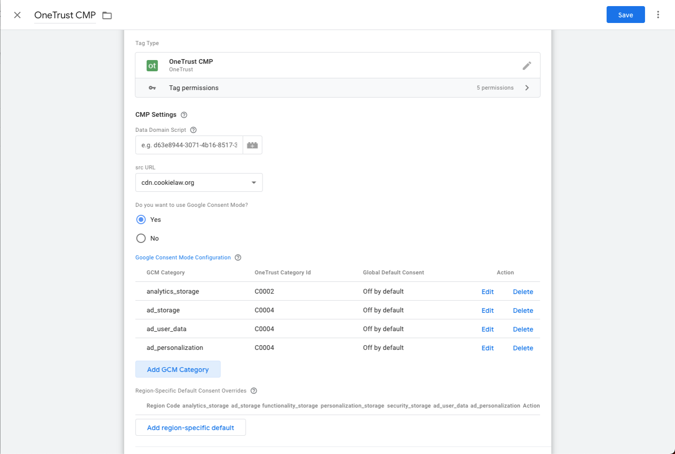Image resolution: width=675 pixels, height=454 pixels.
Task: Add a new GCM Category
Action: coord(178,369)
